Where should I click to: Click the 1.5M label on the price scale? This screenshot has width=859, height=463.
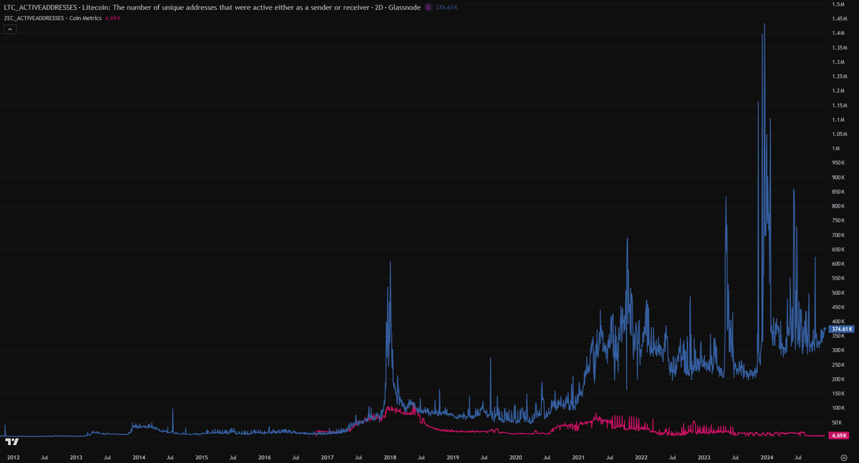pos(838,4)
